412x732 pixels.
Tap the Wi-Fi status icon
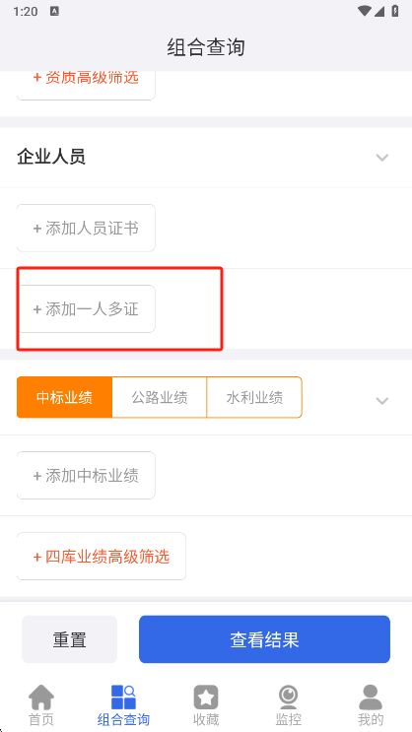pos(364,11)
